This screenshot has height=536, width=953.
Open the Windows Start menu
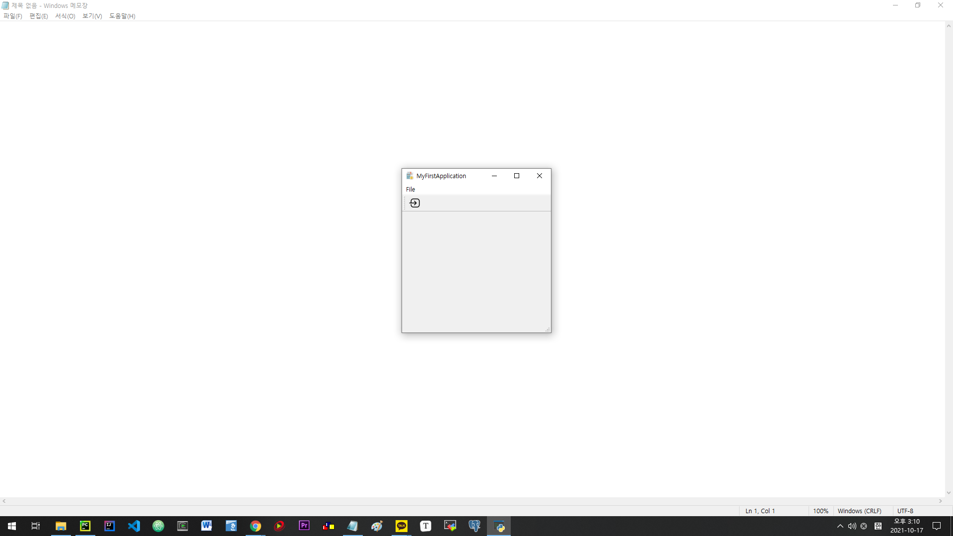click(12, 526)
